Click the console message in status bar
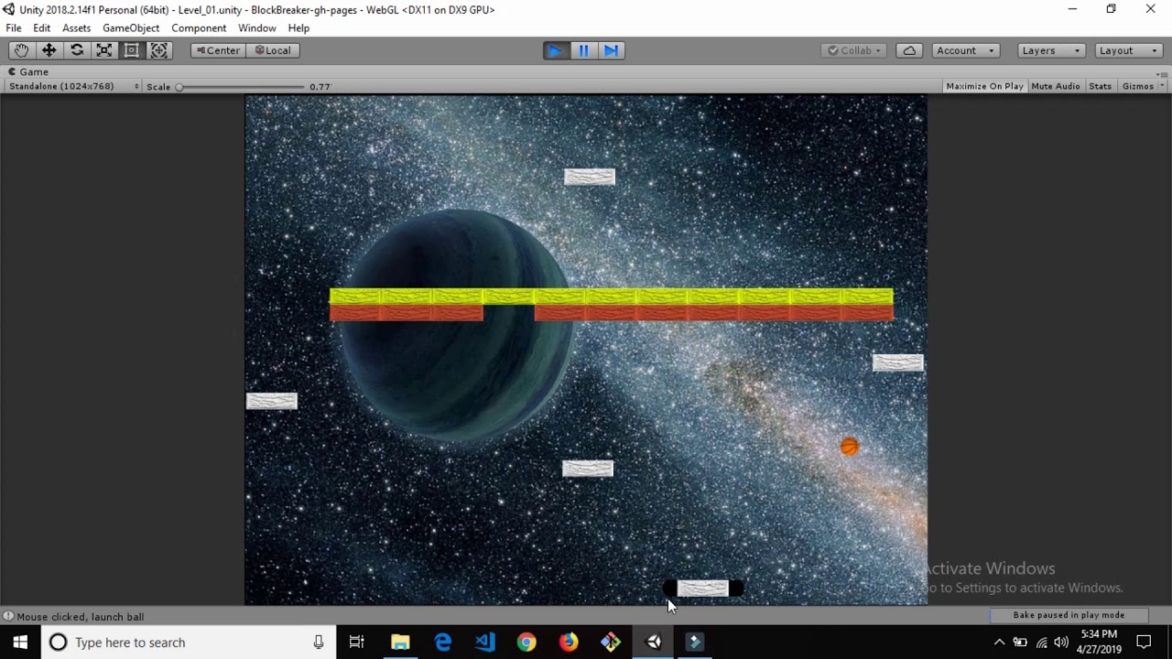Screen dimensions: 1172x659 click(81, 617)
